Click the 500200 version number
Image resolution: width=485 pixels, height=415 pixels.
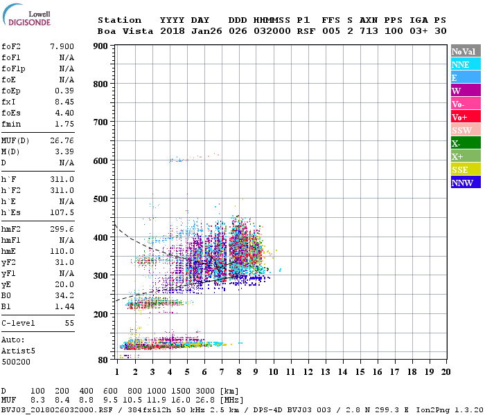pyautogui.click(x=16, y=362)
